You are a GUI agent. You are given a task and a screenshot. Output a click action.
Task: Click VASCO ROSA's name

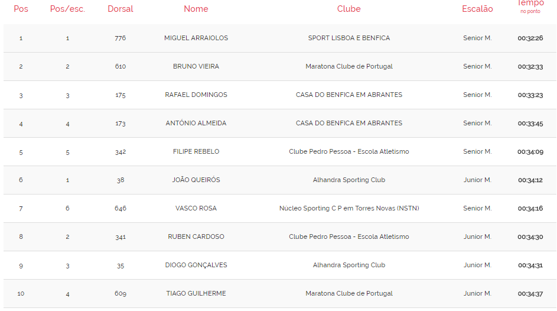pyautogui.click(x=196, y=208)
